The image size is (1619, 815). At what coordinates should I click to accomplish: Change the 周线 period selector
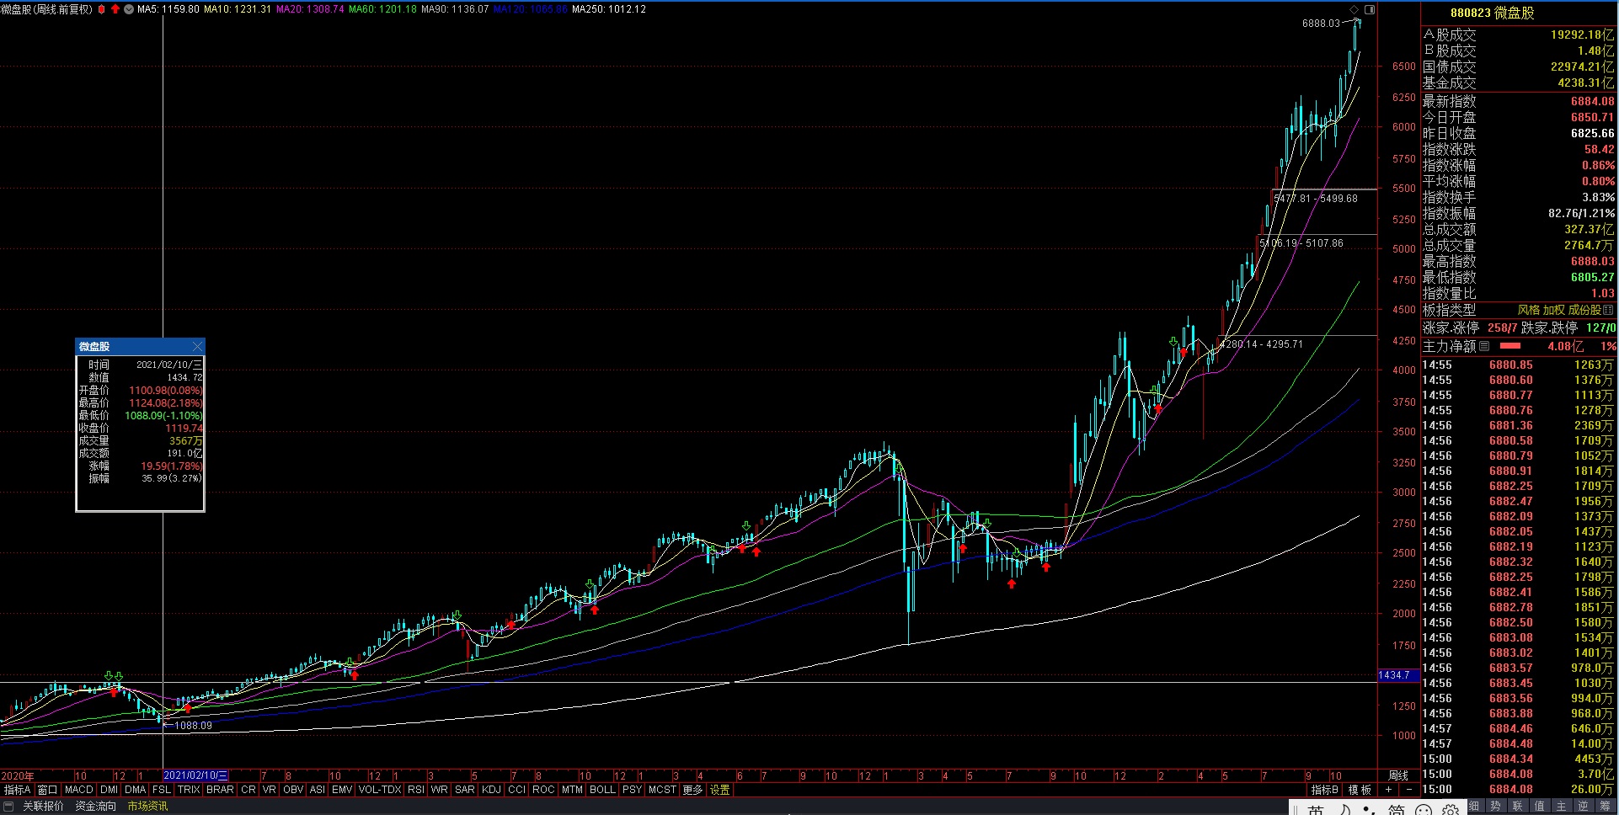click(1397, 775)
